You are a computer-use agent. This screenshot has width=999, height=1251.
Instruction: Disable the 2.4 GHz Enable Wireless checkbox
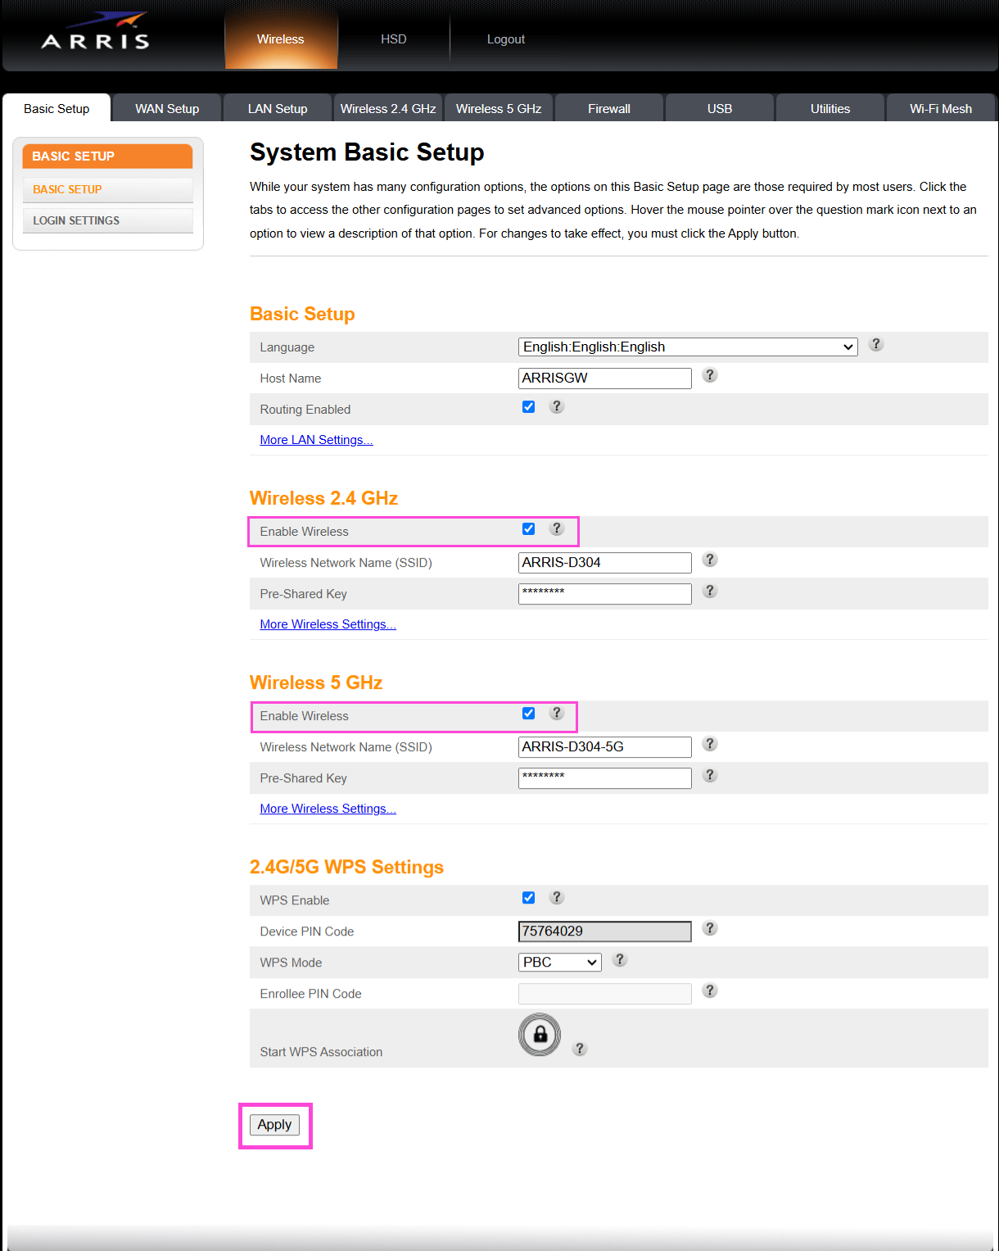coord(528,528)
